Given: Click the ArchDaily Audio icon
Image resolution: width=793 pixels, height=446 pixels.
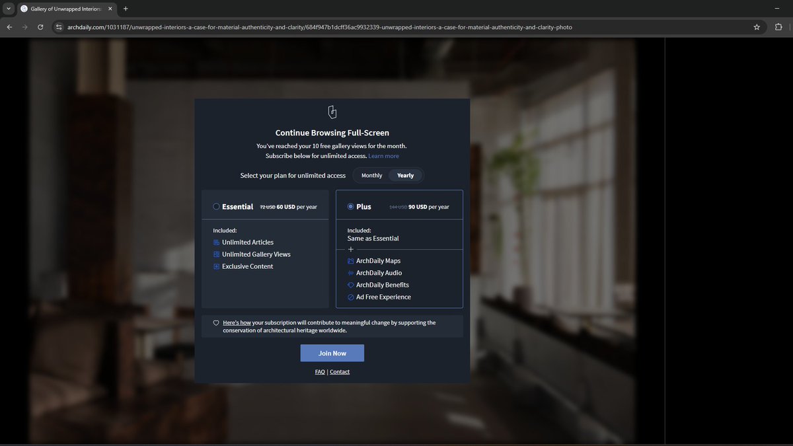Looking at the screenshot, I should click(351, 273).
